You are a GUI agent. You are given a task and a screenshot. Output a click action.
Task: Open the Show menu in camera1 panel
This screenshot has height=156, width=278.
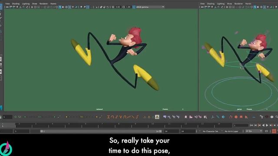[34, 3]
